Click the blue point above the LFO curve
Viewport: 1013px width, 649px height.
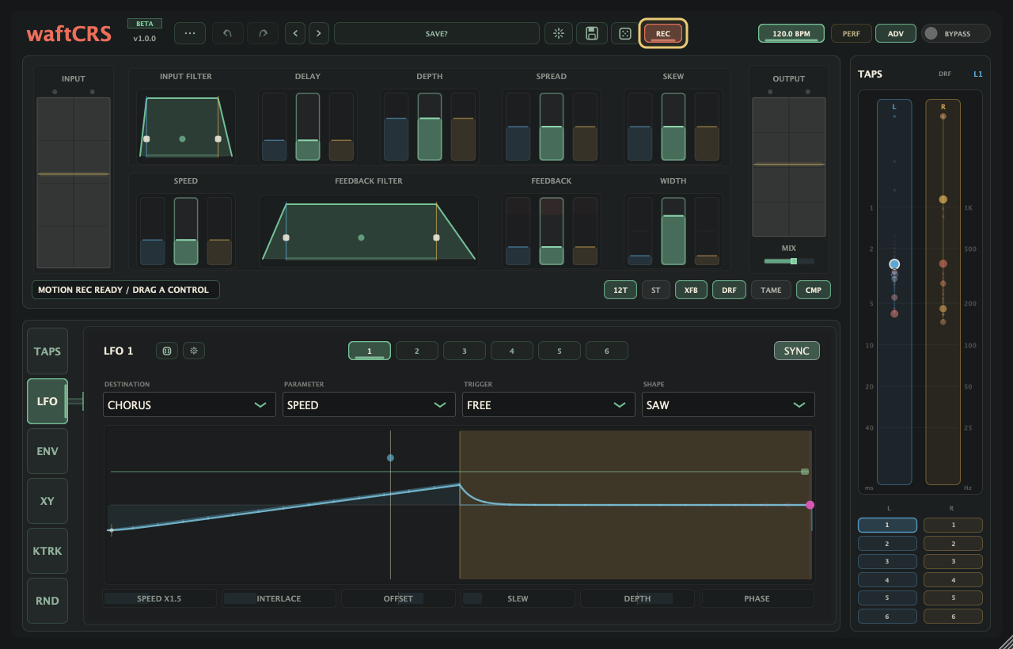pos(390,458)
